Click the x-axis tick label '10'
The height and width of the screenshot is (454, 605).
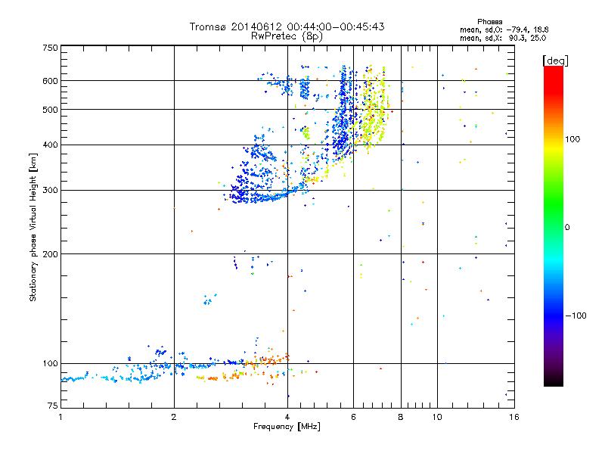(437, 417)
